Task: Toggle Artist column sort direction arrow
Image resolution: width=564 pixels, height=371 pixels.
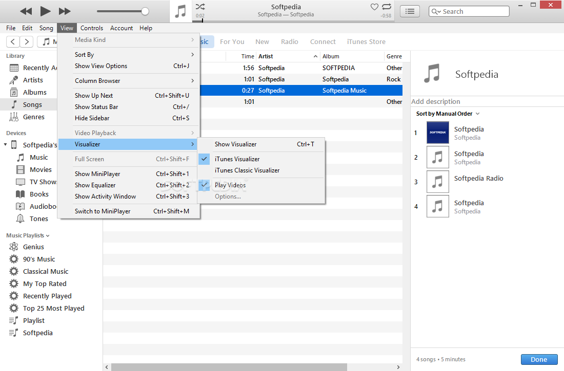Action: (x=315, y=56)
